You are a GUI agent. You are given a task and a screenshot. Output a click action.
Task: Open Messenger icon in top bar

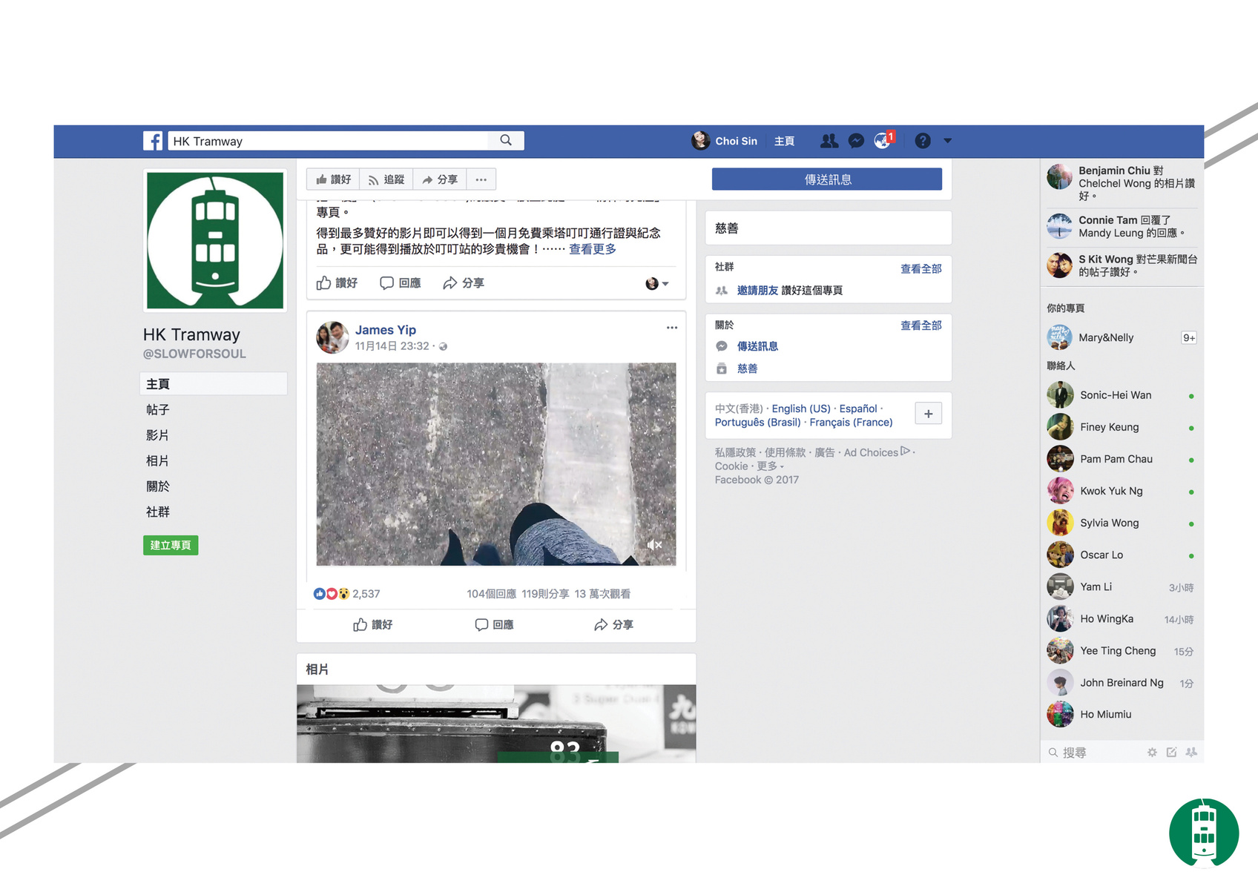click(856, 141)
